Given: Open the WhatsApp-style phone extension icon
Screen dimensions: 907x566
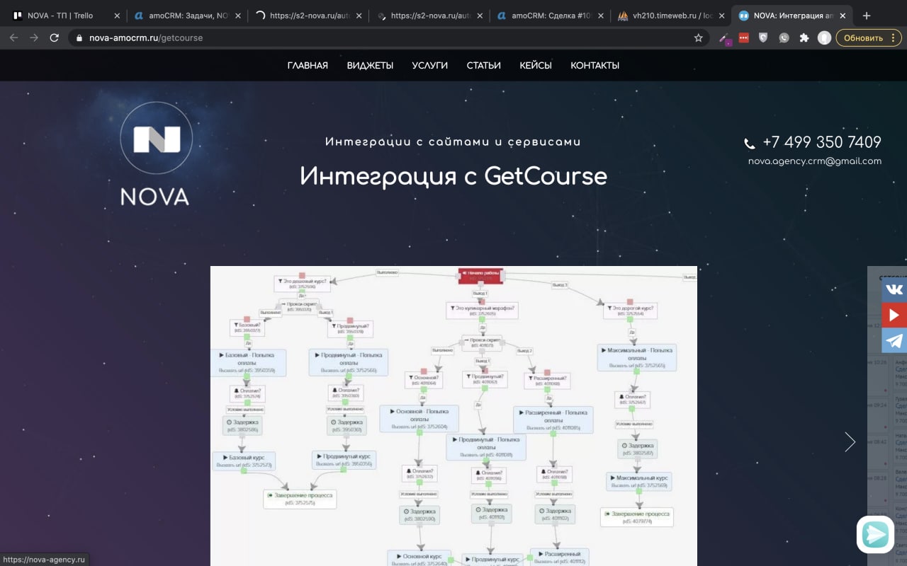Looking at the screenshot, I should [x=784, y=38].
